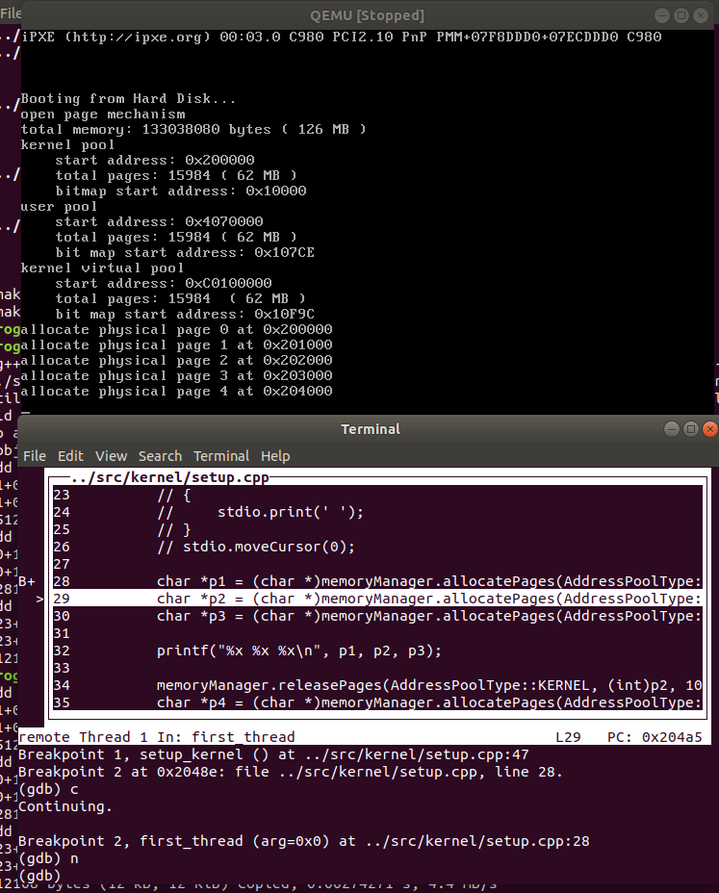Maximize the Terminal window

tap(690, 429)
